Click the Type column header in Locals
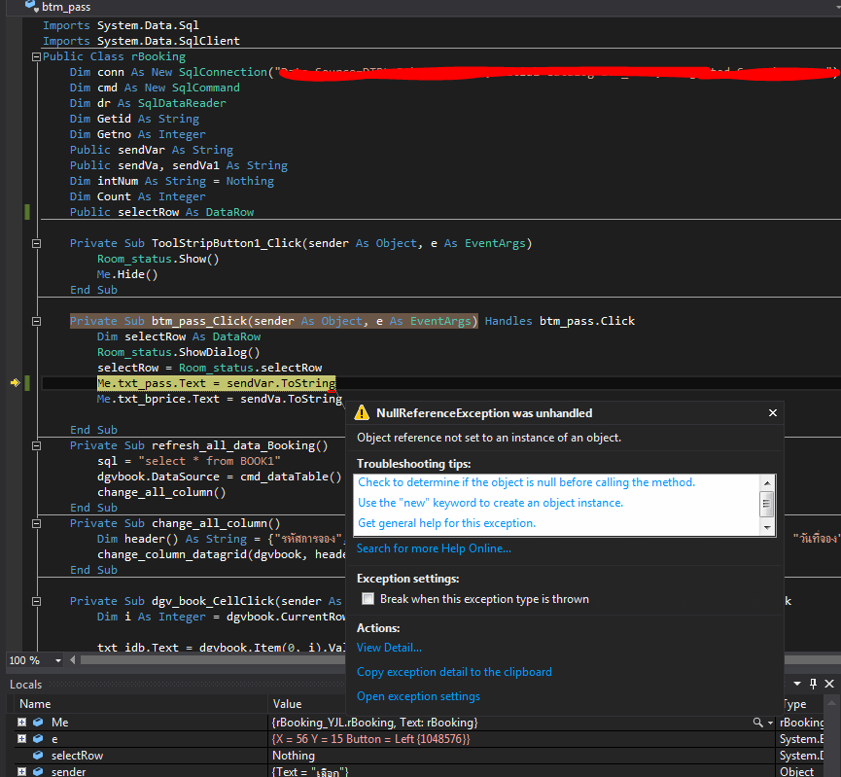Viewport: 841px width, 777px height. click(800, 703)
